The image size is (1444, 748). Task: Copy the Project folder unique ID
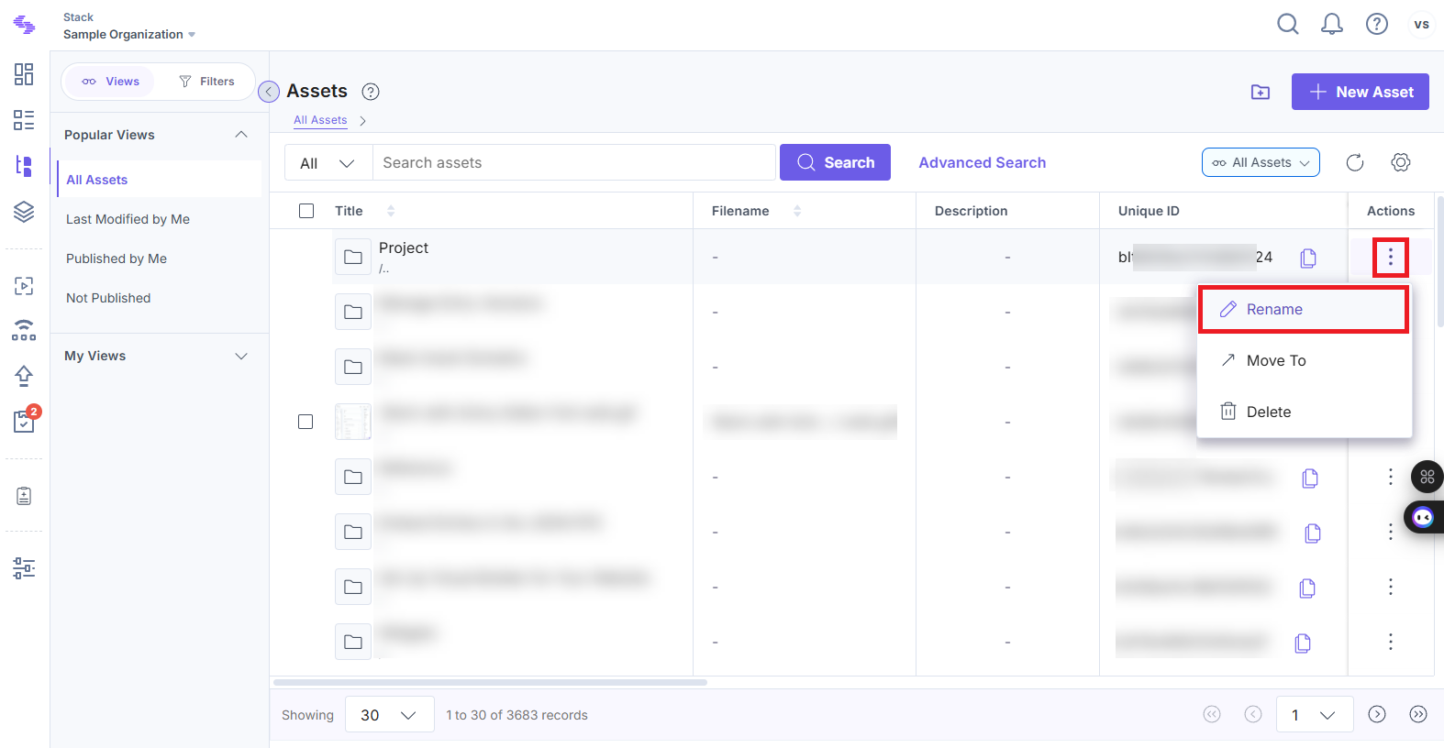pyautogui.click(x=1308, y=258)
